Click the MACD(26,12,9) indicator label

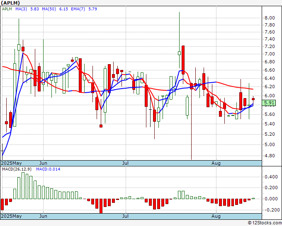(x=17, y=169)
